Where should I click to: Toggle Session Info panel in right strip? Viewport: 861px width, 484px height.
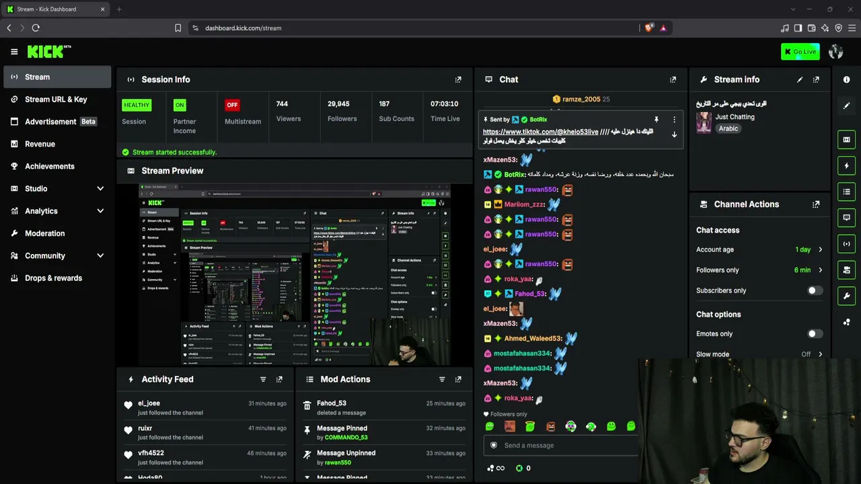847,243
